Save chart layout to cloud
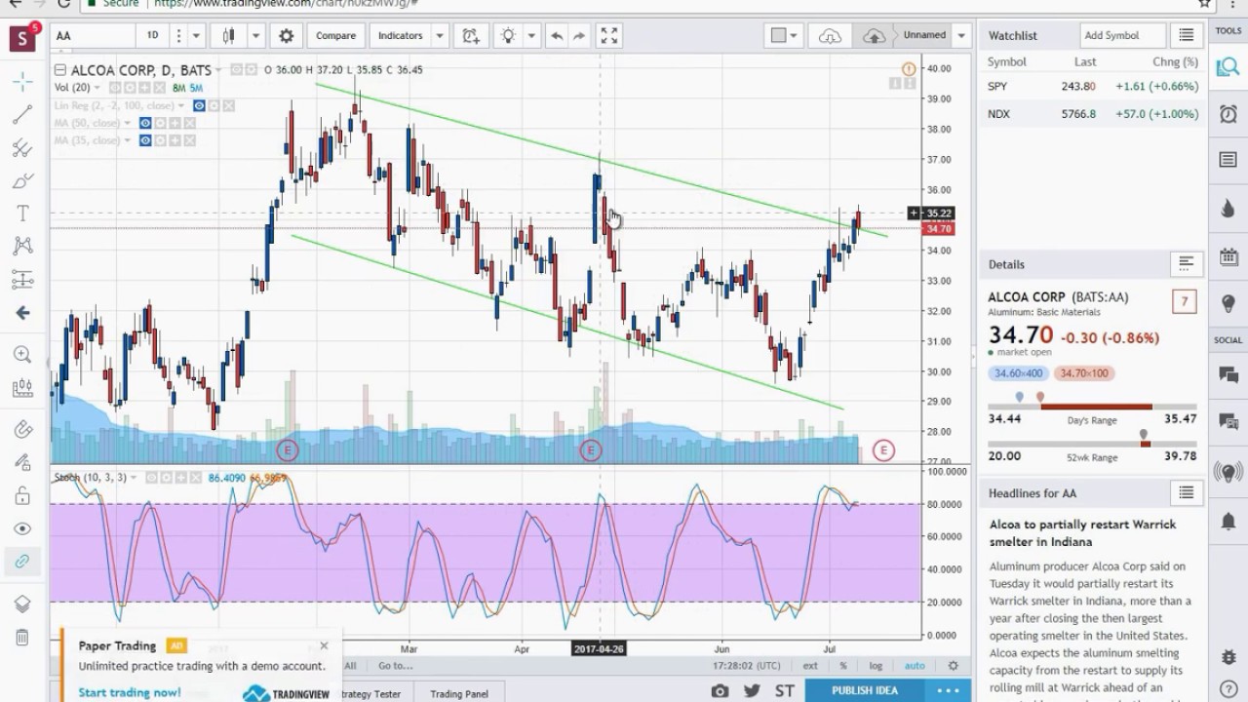The image size is (1248, 702). tap(874, 36)
